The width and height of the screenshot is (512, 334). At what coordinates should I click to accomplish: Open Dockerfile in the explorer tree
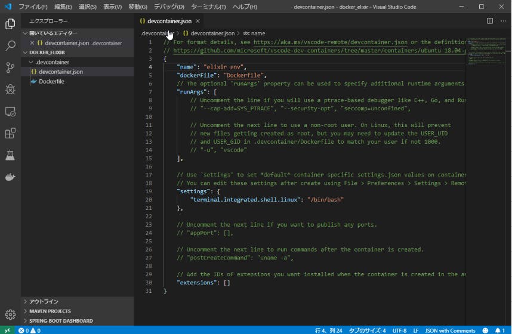click(x=51, y=81)
